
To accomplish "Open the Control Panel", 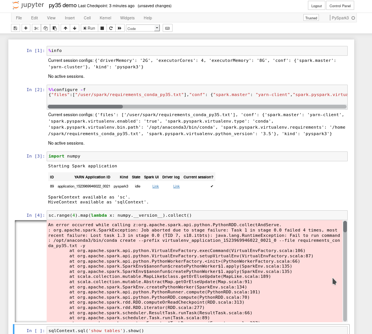I will coord(340,6).
